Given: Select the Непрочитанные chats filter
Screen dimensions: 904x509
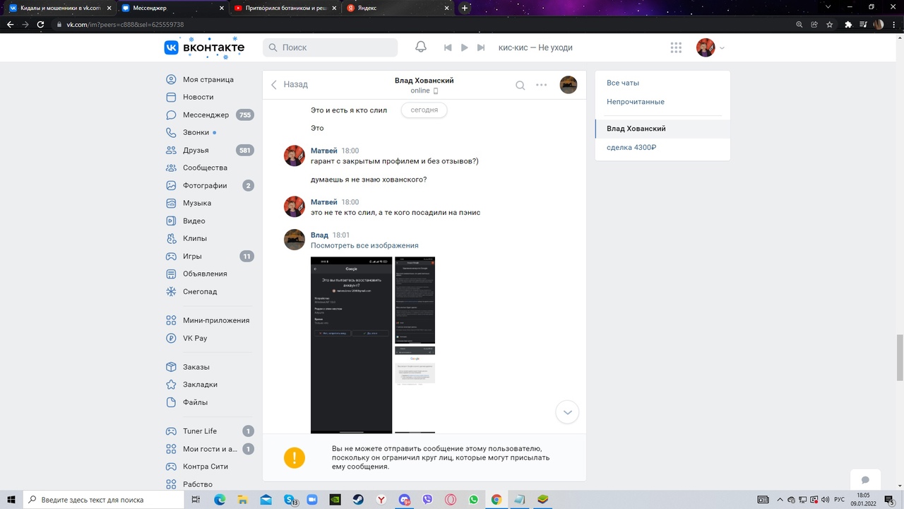Looking at the screenshot, I should [635, 102].
